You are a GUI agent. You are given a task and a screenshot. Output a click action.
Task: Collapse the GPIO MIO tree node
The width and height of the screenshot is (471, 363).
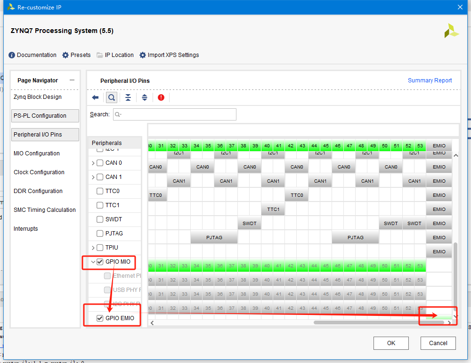[x=93, y=261]
